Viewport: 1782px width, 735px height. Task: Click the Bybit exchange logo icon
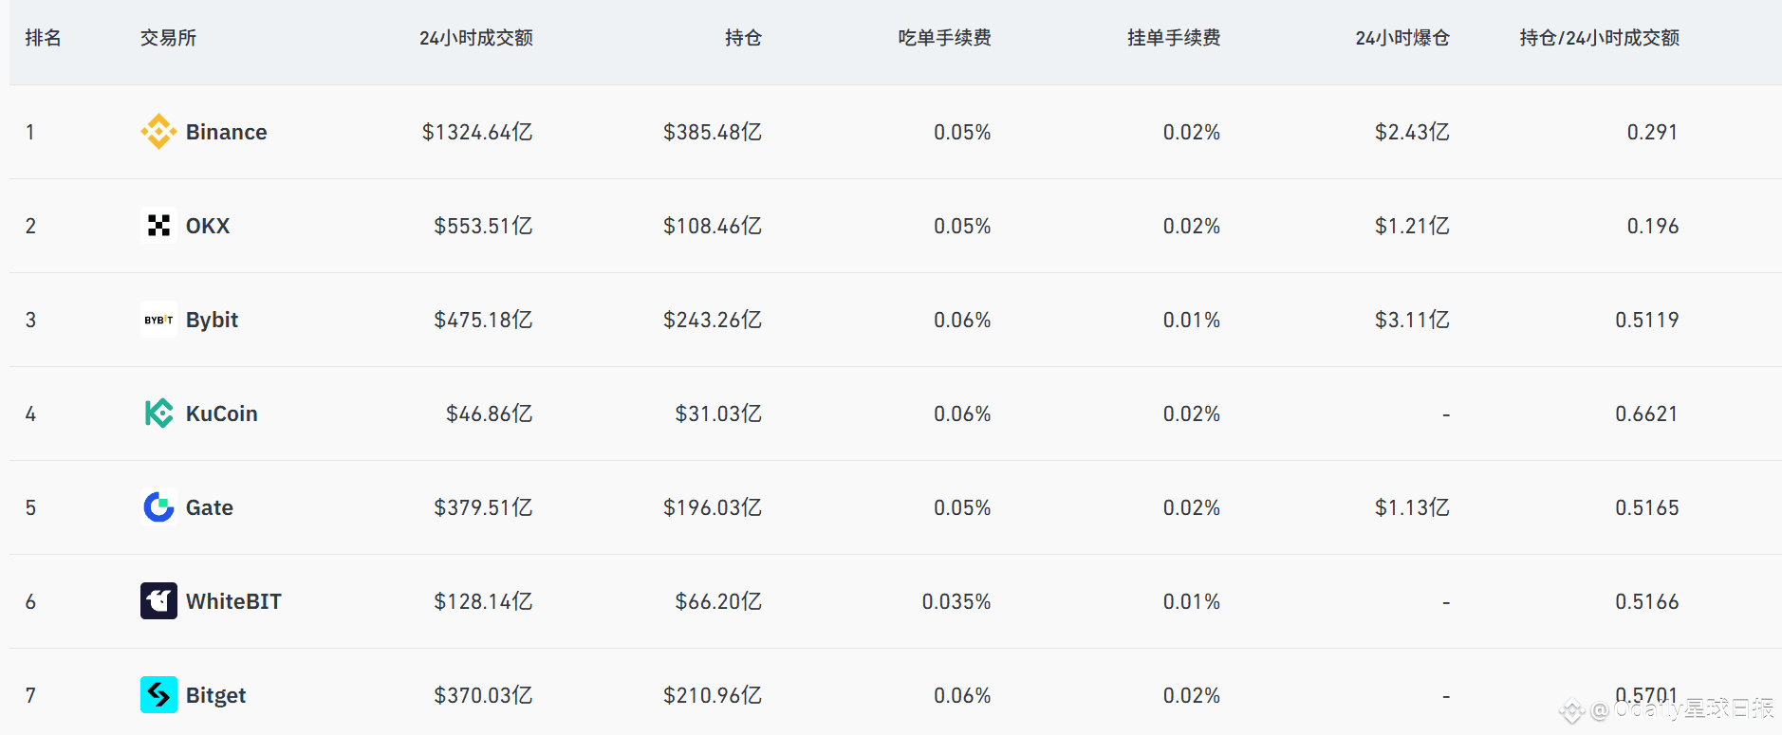pos(158,320)
